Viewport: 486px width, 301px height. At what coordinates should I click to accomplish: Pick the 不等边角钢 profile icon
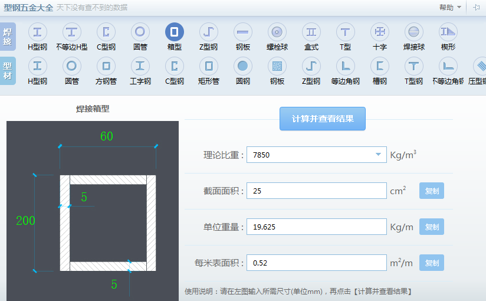[x=448, y=66]
